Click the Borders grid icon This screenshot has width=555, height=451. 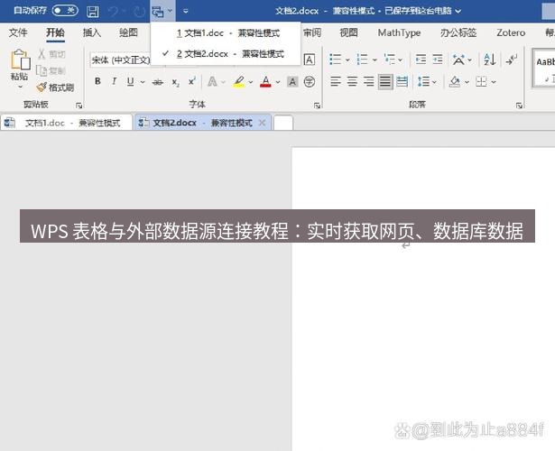(x=481, y=82)
